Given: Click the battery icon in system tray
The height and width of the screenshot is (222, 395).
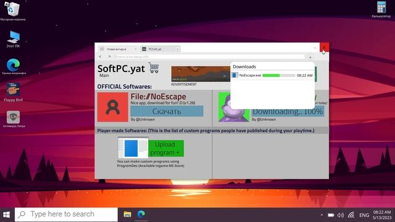Looking at the screenshot, I should [331, 215].
